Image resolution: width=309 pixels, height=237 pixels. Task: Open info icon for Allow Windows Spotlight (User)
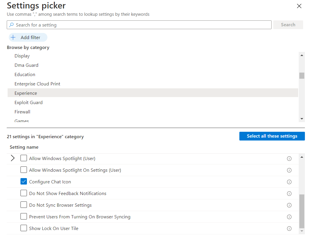tap(289, 159)
